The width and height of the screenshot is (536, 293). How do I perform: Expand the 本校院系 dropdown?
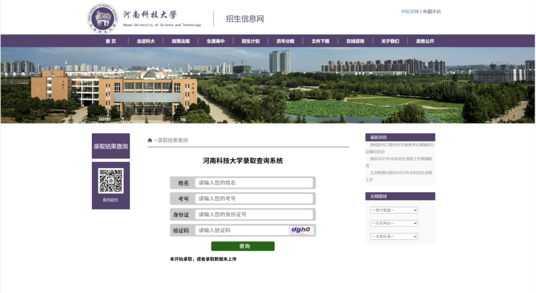click(394, 236)
